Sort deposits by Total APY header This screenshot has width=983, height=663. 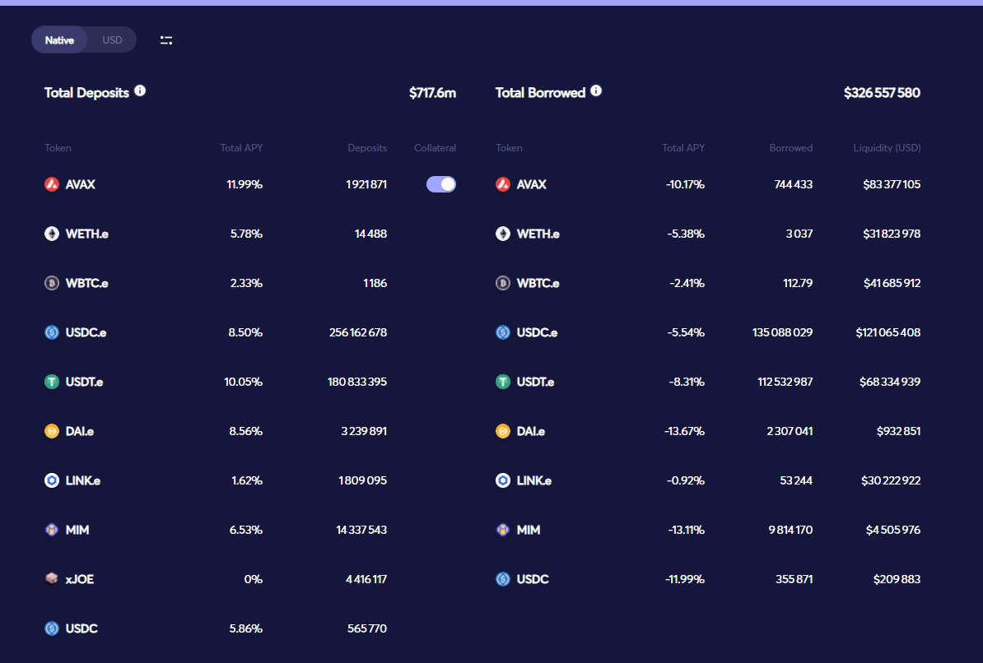pos(241,148)
